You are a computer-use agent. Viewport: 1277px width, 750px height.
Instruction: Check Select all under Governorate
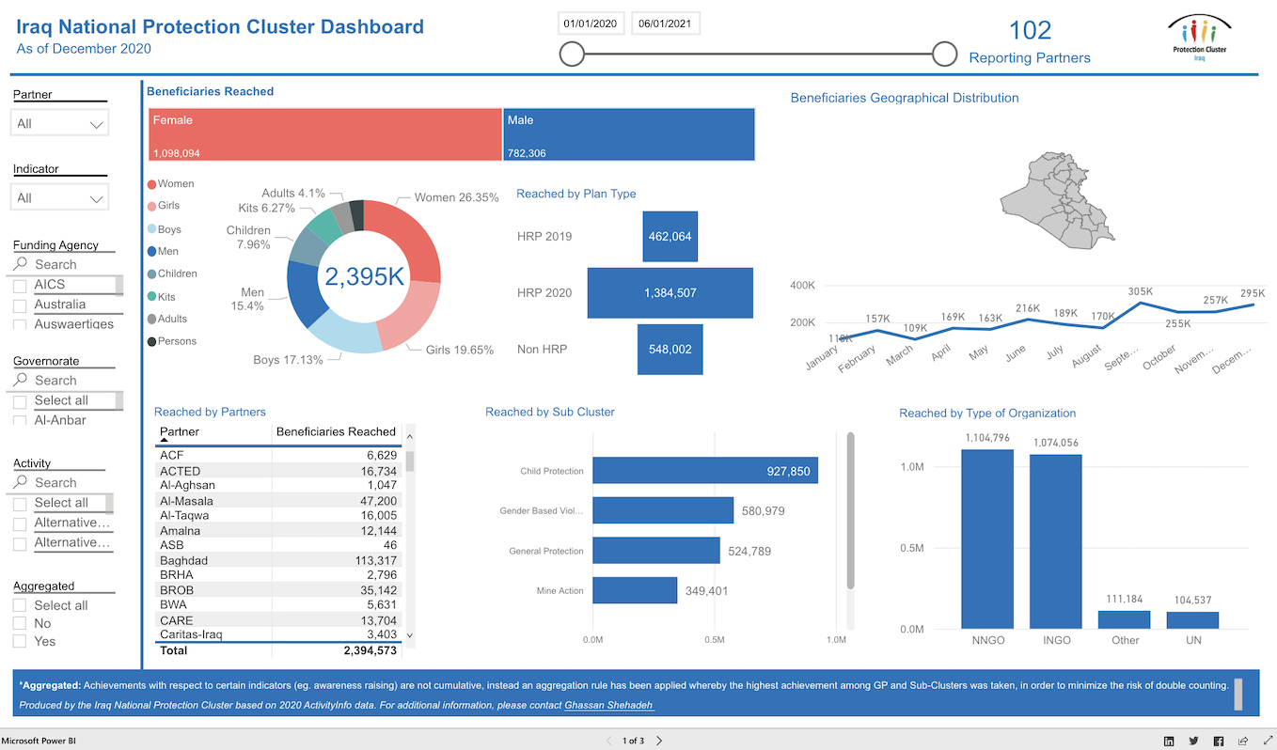click(x=20, y=400)
